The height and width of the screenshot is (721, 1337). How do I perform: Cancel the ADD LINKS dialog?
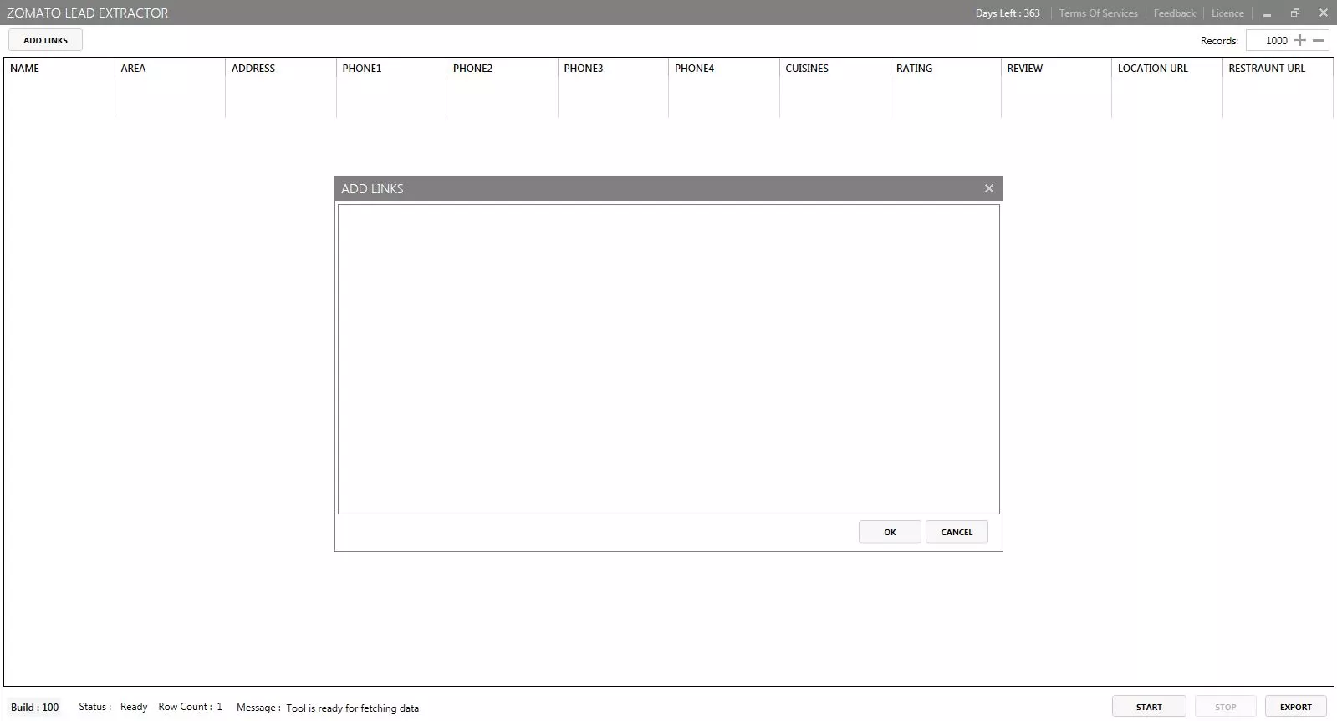coord(957,532)
